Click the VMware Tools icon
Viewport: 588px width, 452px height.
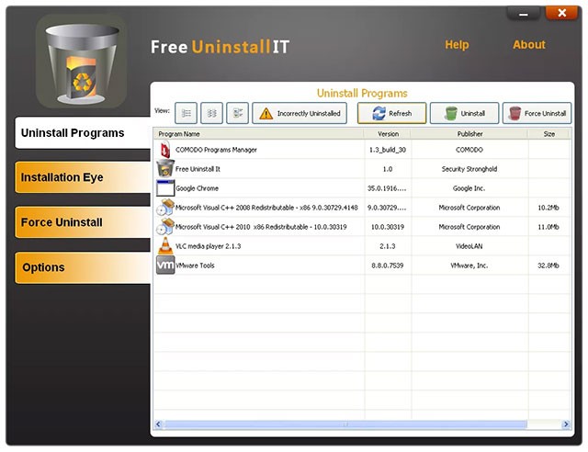(164, 266)
